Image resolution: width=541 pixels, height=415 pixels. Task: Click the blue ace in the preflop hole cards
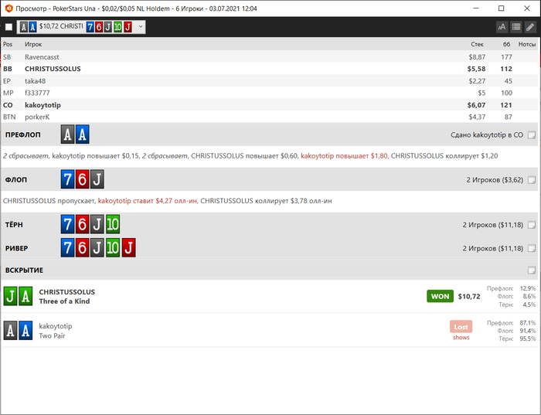82,134
